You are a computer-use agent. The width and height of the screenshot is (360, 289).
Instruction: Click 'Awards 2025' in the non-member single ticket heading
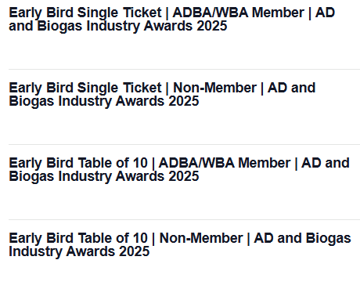point(157,101)
